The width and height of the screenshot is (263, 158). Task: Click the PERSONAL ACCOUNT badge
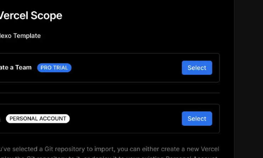[38, 119]
